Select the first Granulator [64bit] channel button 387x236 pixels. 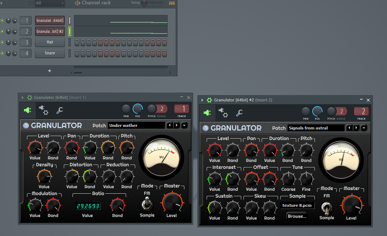50,20
